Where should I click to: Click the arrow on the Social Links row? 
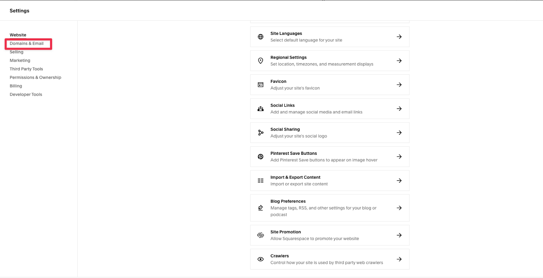click(x=399, y=109)
